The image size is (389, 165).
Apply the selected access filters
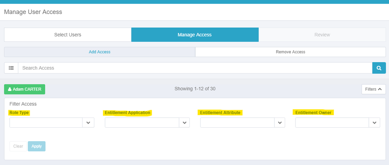(37, 146)
